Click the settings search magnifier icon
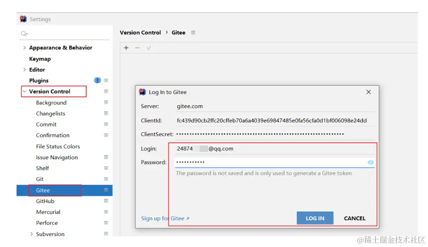The width and height of the screenshot is (428, 247). (x=24, y=34)
